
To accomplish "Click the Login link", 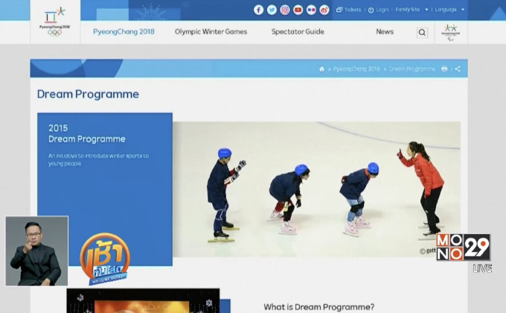I will 379,10.
